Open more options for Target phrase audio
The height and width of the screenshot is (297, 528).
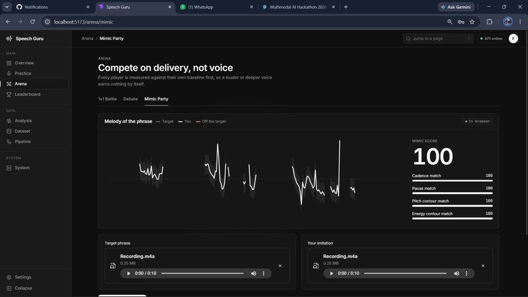tap(263, 273)
